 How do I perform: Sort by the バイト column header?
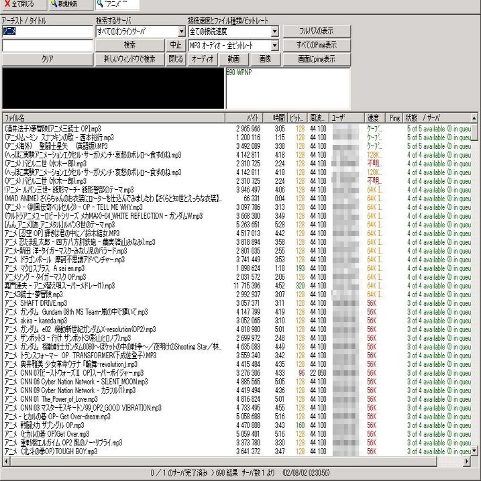click(244, 118)
